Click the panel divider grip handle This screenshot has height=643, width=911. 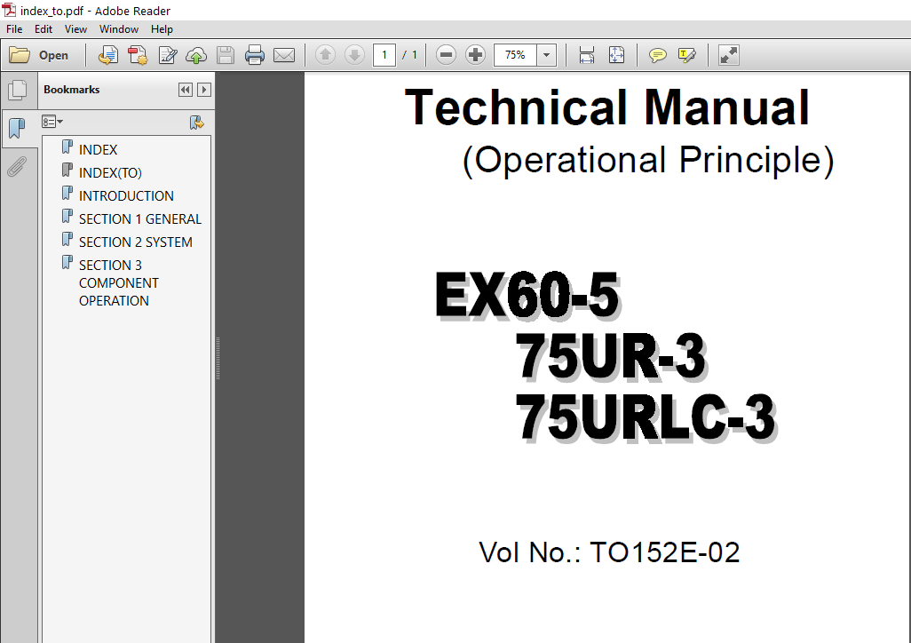click(218, 359)
